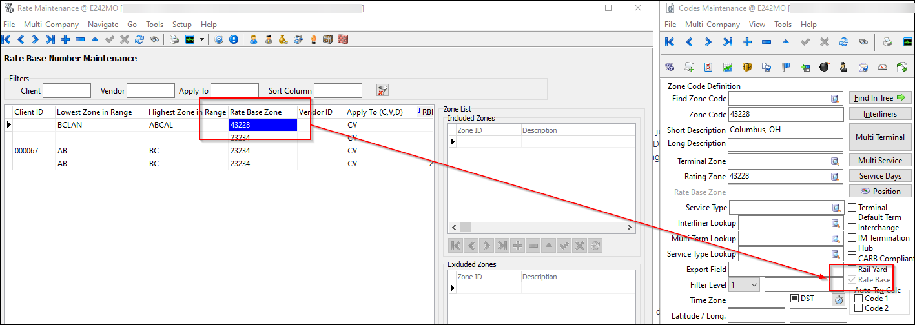Image resolution: width=915 pixels, height=325 pixels.
Task: Click the Short Description field containing Columbus, OH
Action: [x=786, y=130]
